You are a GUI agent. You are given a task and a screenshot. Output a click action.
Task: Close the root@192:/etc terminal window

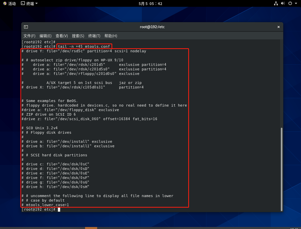click(278, 27)
